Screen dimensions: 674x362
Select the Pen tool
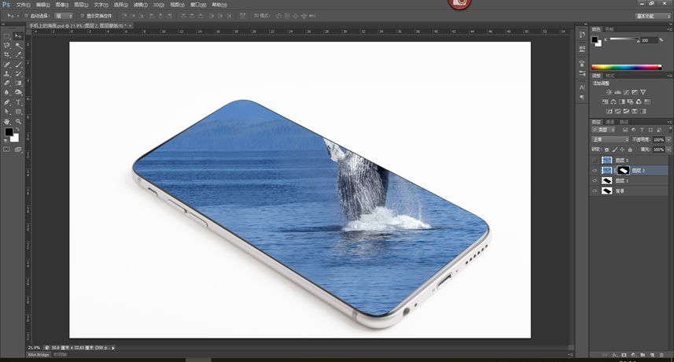pyautogui.click(x=7, y=102)
